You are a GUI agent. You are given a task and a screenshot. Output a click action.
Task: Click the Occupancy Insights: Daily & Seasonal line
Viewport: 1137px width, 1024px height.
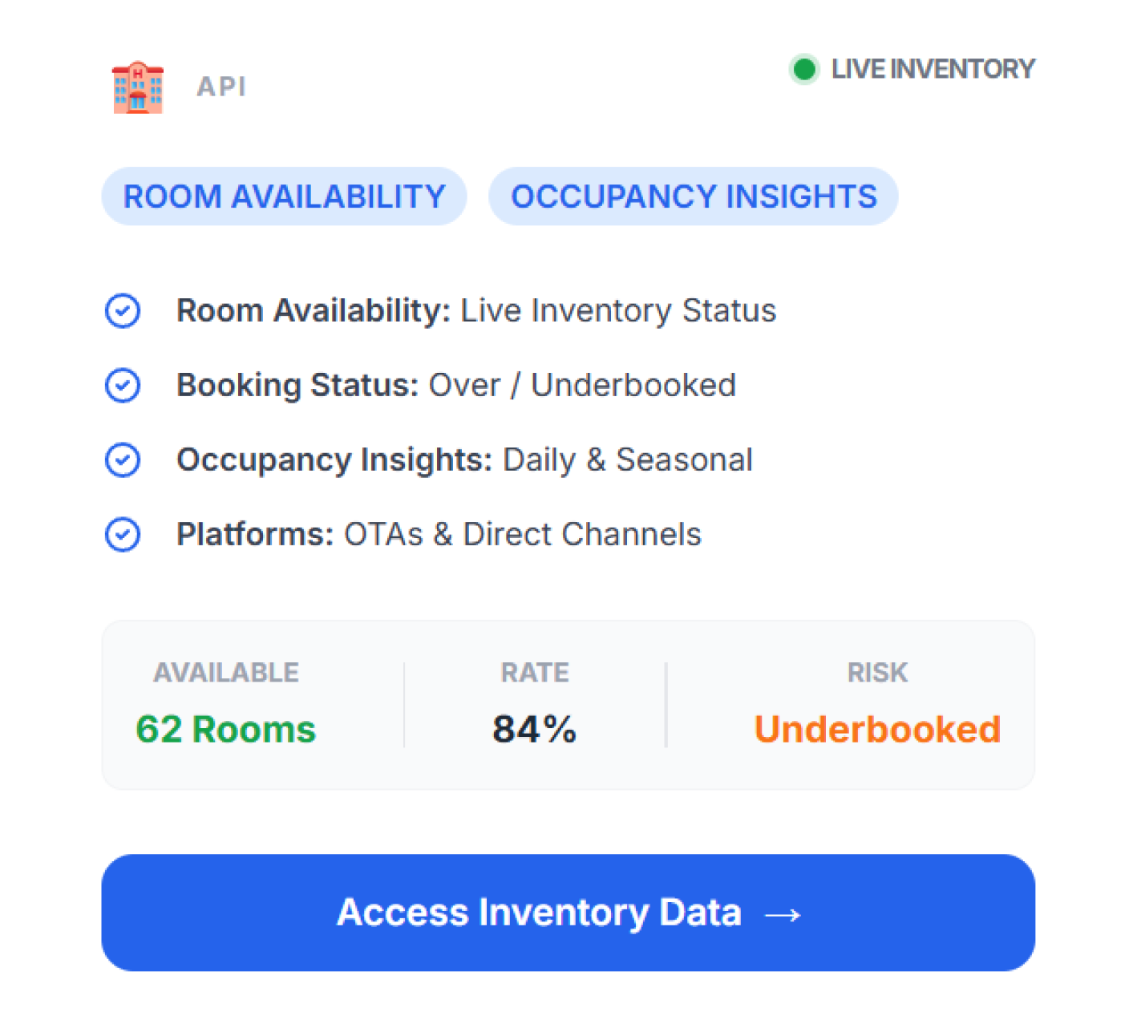pos(464,460)
